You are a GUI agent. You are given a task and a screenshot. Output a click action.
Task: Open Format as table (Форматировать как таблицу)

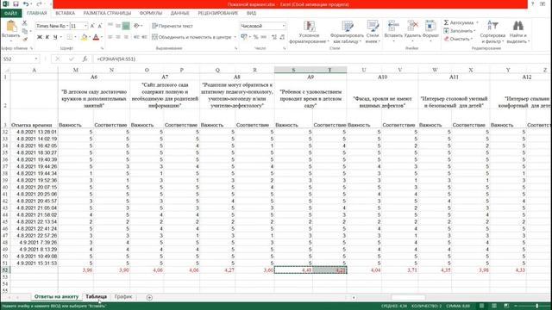[347, 32]
